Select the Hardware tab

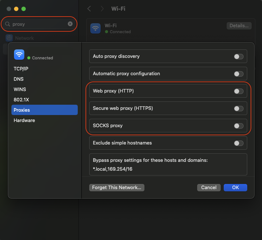point(24,120)
